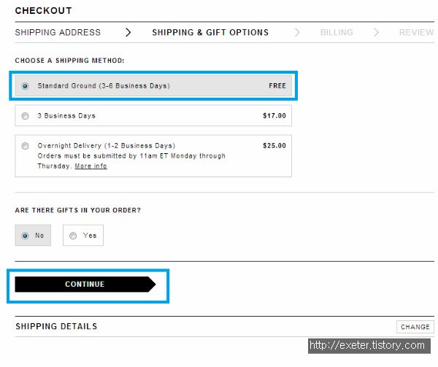The width and height of the screenshot is (438, 367).
Task: Click the chevron between Billing and Review
Action: point(377,32)
